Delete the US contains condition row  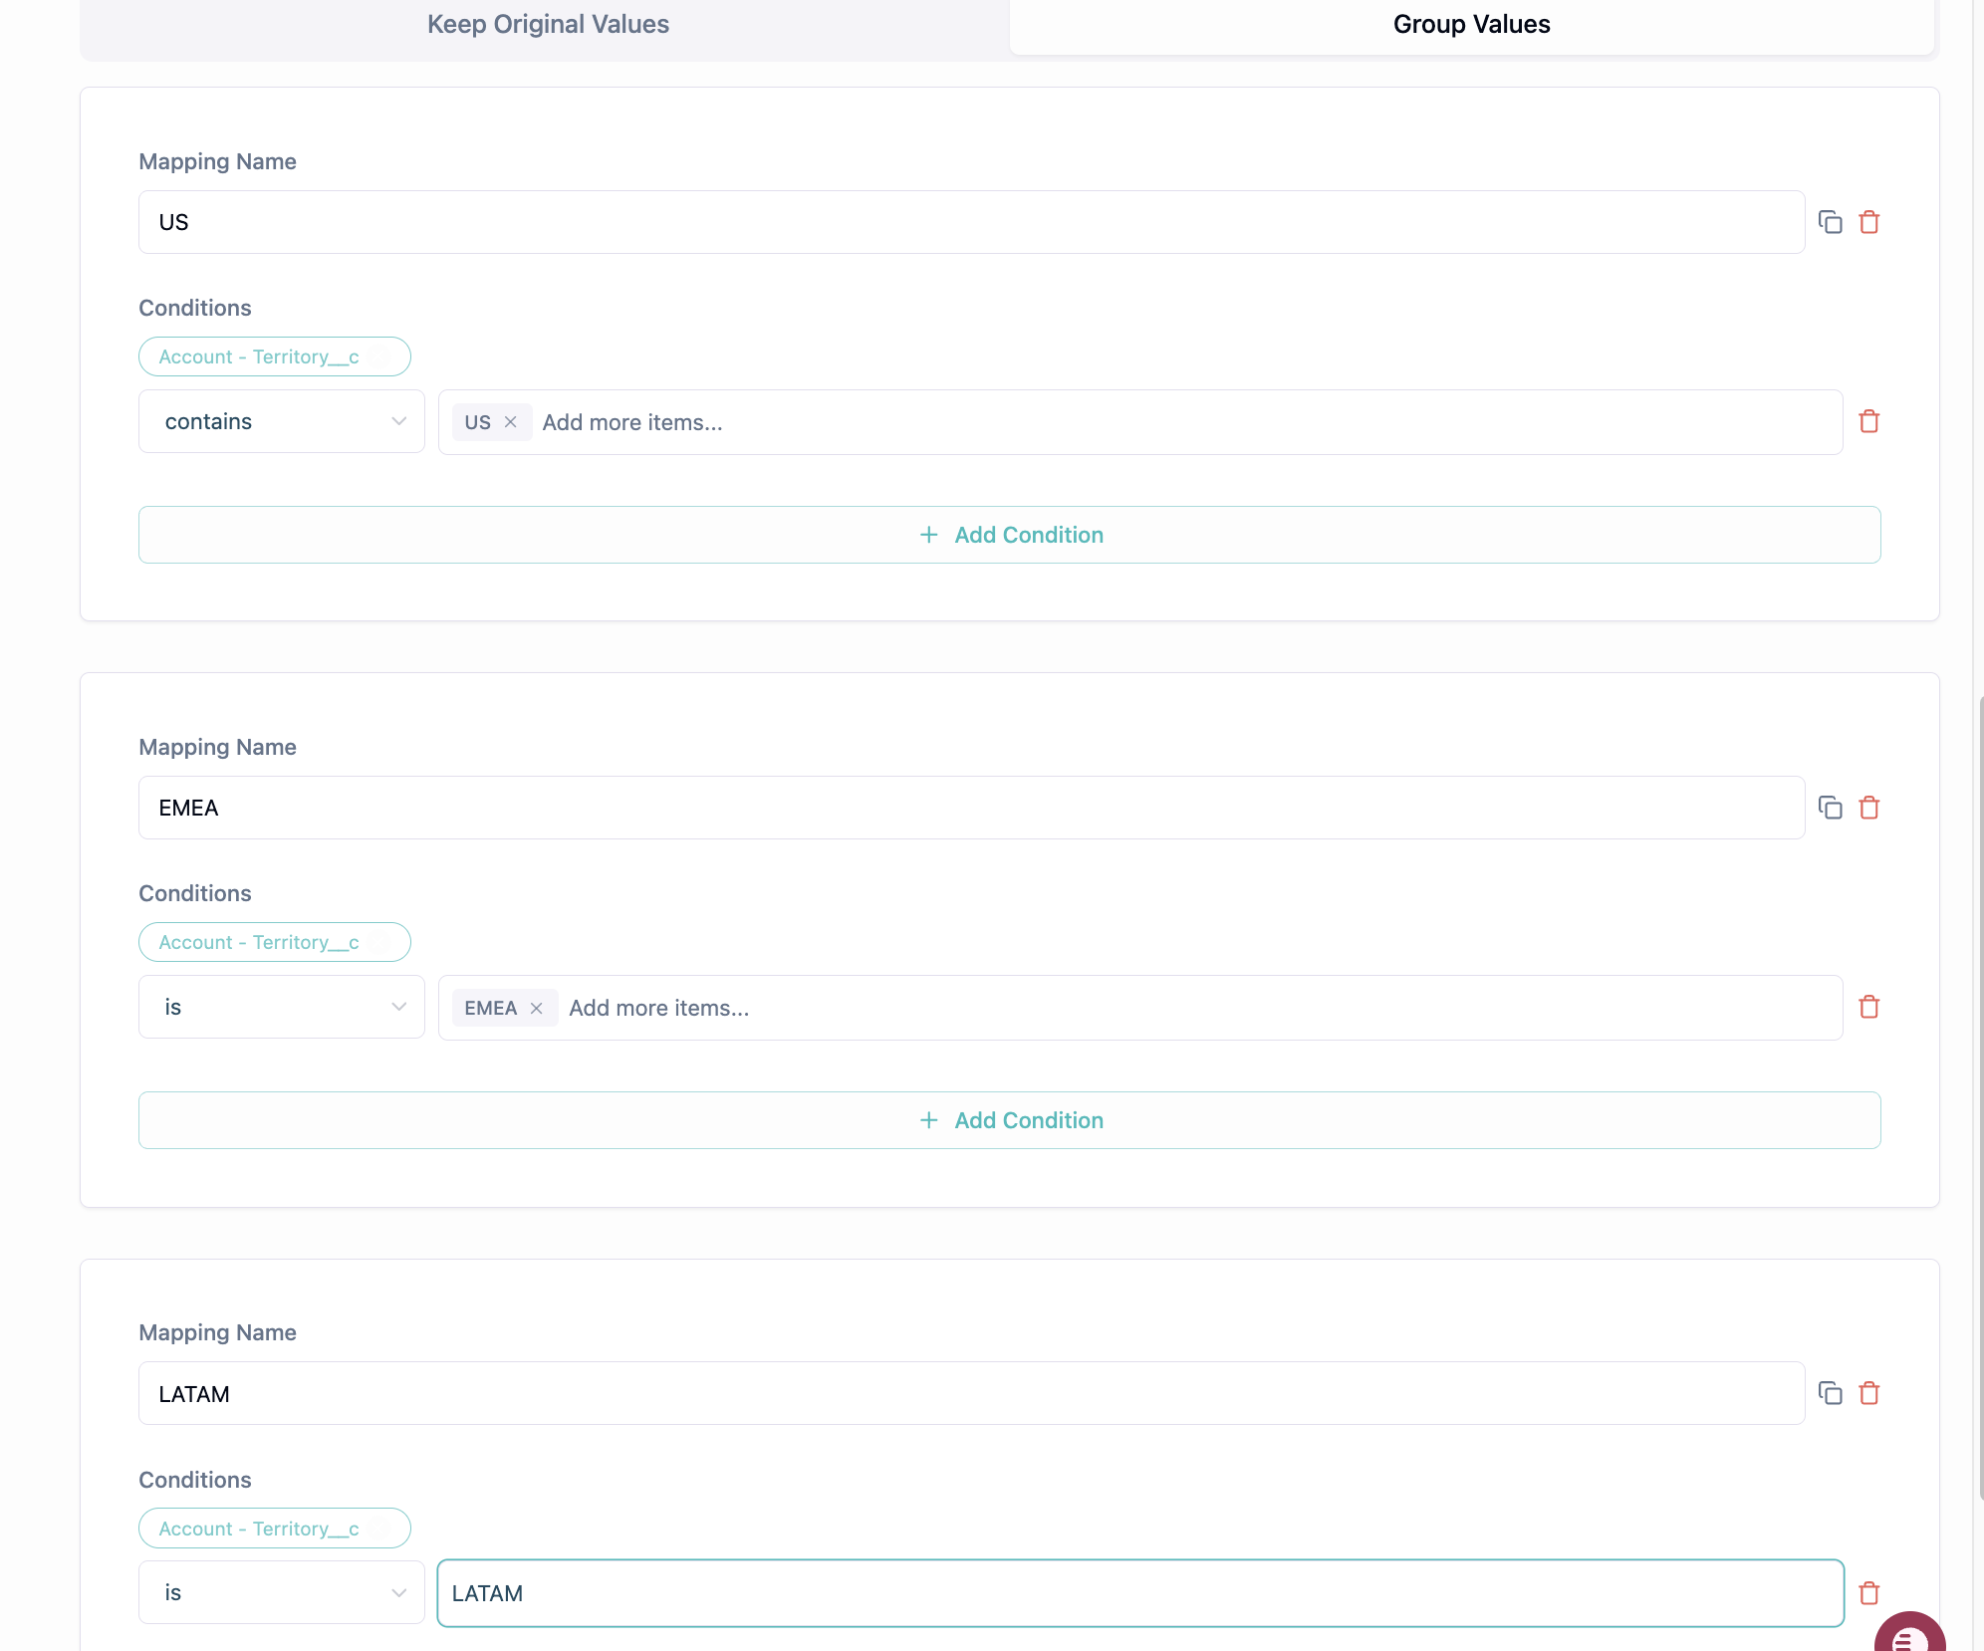(x=1869, y=421)
